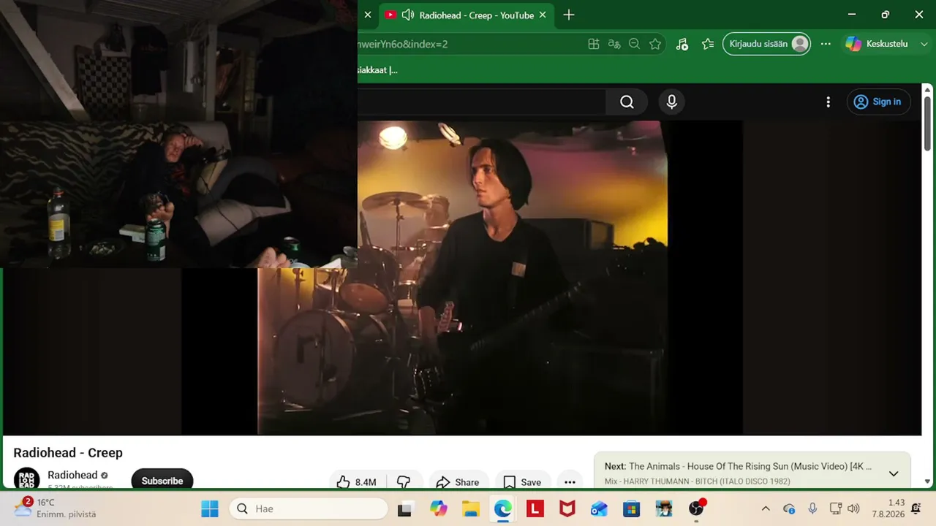Open the red L app on the taskbar
The height and width of the screenshot is (526, 936).
(x=535, y=508)
